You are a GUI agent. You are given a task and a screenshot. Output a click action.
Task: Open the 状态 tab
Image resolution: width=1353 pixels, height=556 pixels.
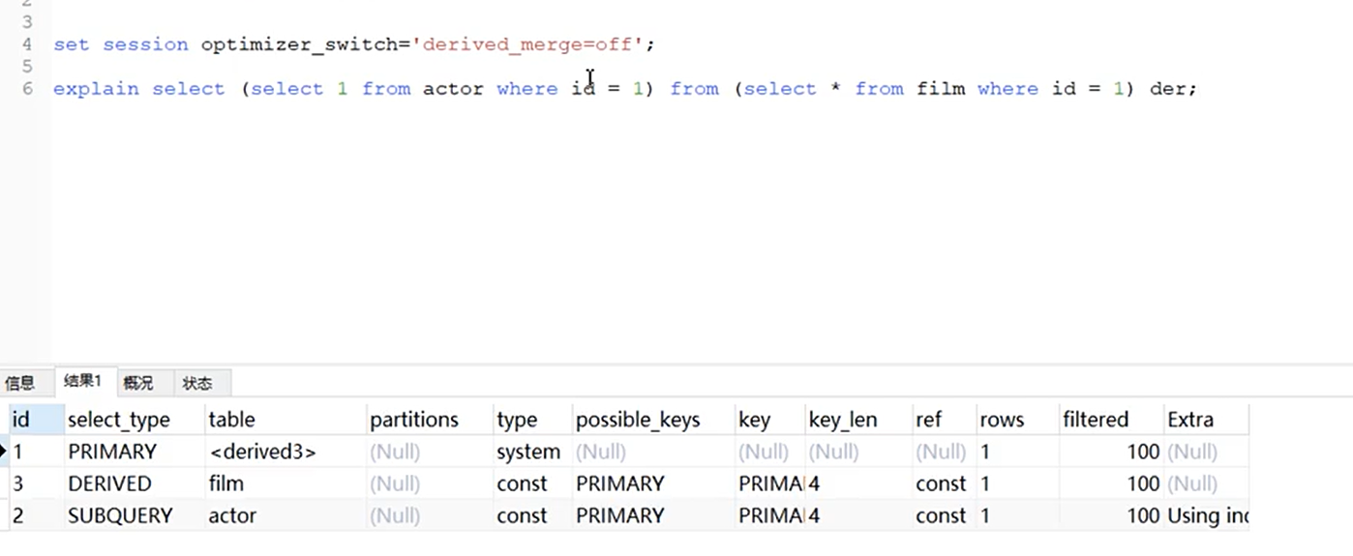point(197,383)
